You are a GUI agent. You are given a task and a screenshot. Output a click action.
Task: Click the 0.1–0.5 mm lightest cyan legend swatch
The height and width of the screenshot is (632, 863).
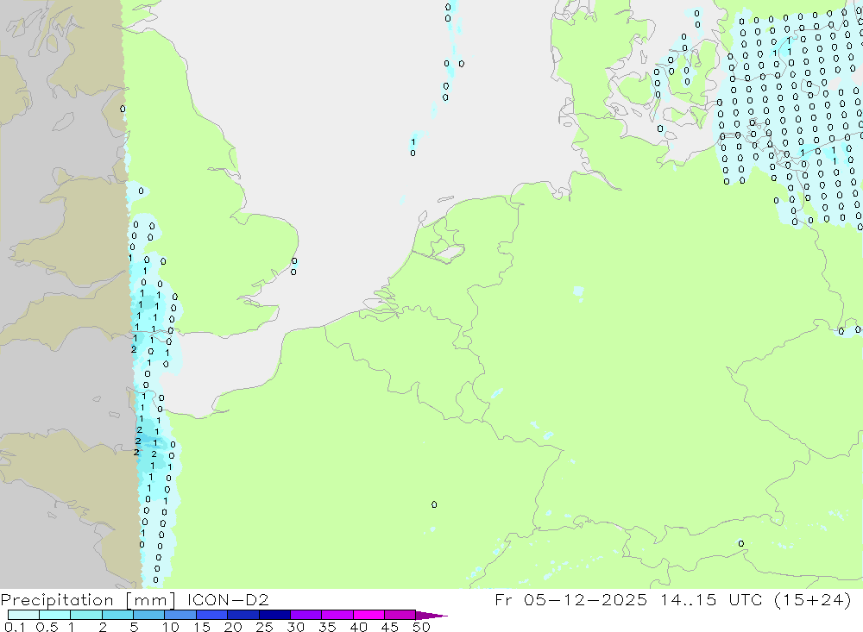pyautogui.click(x=23, y=615)
